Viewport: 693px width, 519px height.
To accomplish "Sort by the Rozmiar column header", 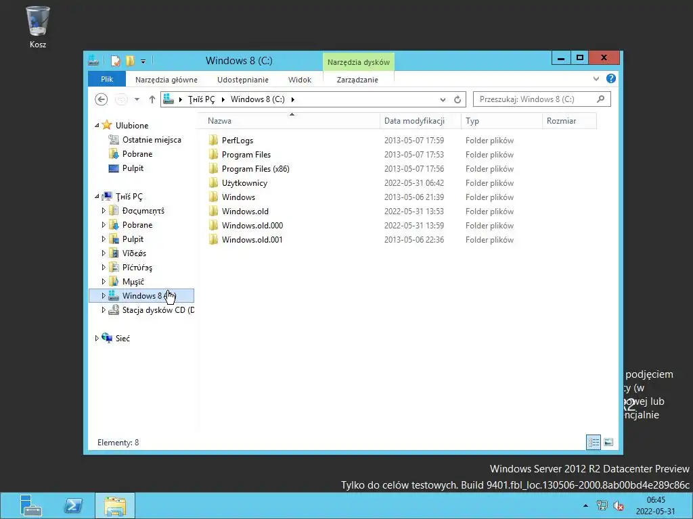I will click(x=569, y=121).
